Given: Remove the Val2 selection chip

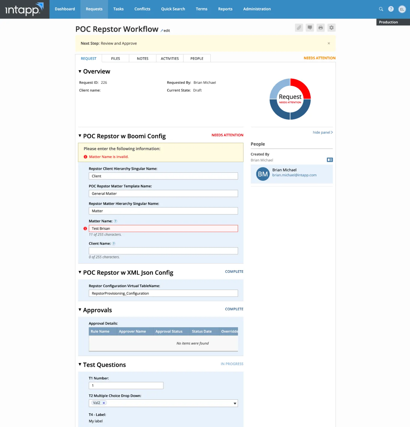Looking at the screenshot, I should click(104, 403).
